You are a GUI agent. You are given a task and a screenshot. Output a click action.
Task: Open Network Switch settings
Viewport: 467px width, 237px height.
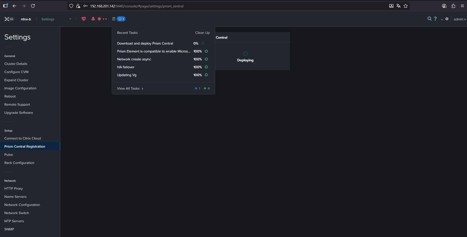coord(17,213)
